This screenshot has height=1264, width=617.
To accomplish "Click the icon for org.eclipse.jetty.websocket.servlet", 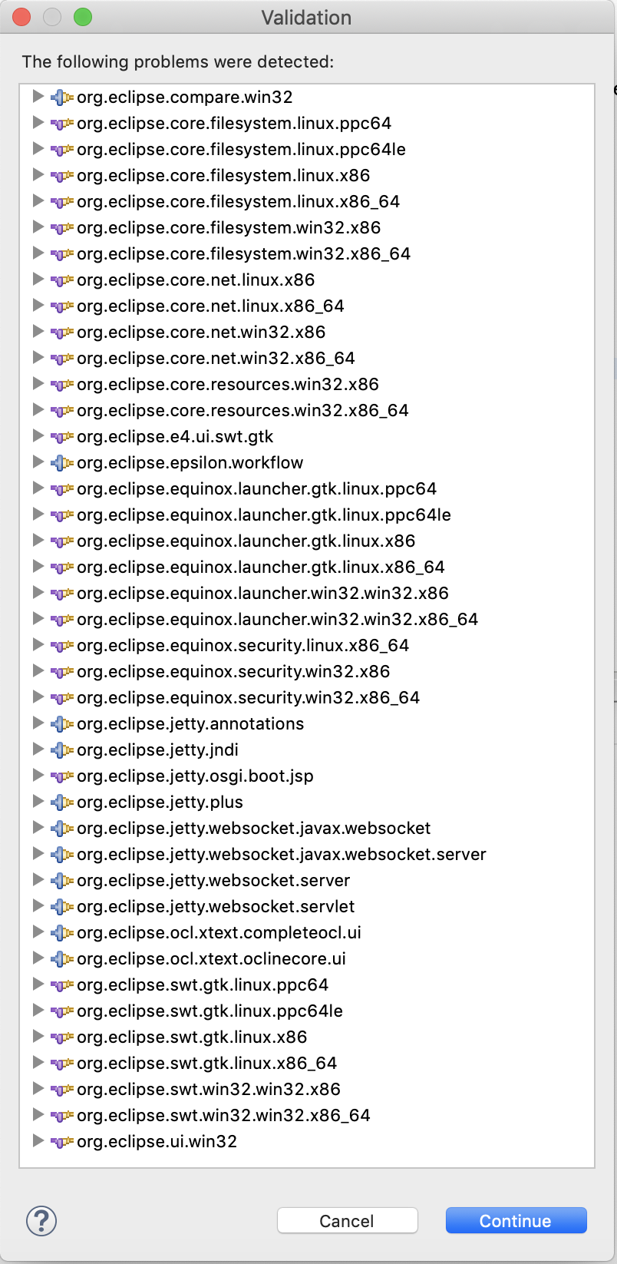I will pyautogui.click(x=61, y=907).
